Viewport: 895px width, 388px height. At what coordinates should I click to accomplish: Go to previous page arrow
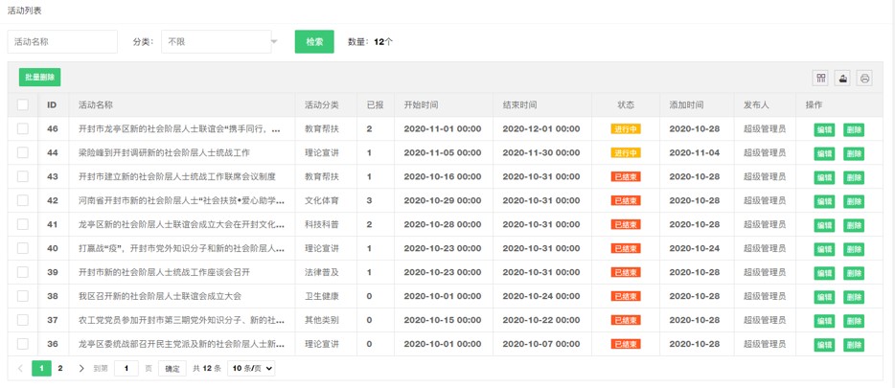[x=20, y=369]
